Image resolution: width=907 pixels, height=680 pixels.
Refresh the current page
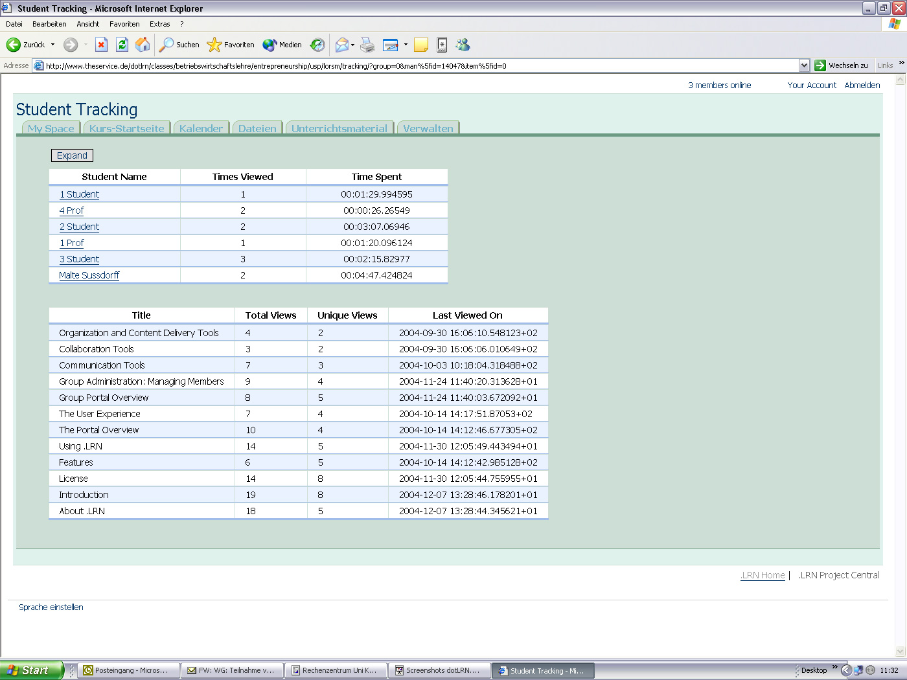tap(122, 45)
